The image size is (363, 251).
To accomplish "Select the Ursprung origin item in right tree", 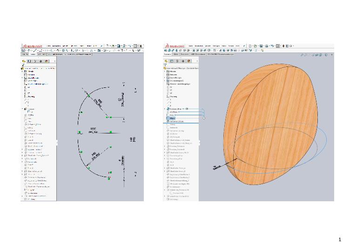I will click(173, 96).
